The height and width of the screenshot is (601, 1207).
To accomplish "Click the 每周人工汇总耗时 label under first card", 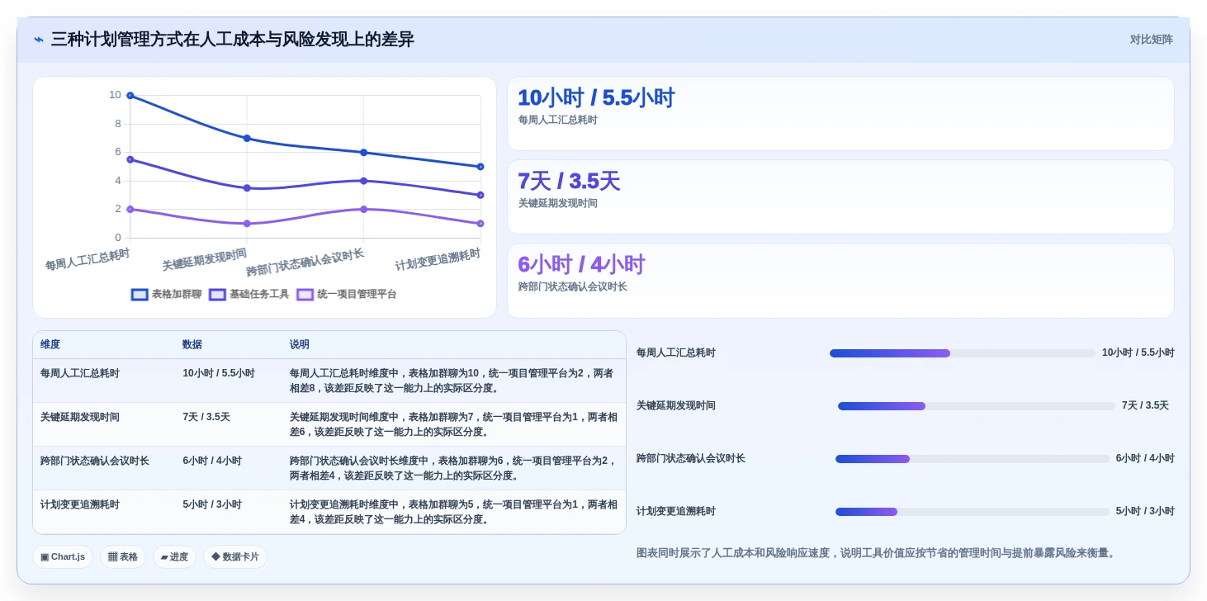I will coord(558,120).
